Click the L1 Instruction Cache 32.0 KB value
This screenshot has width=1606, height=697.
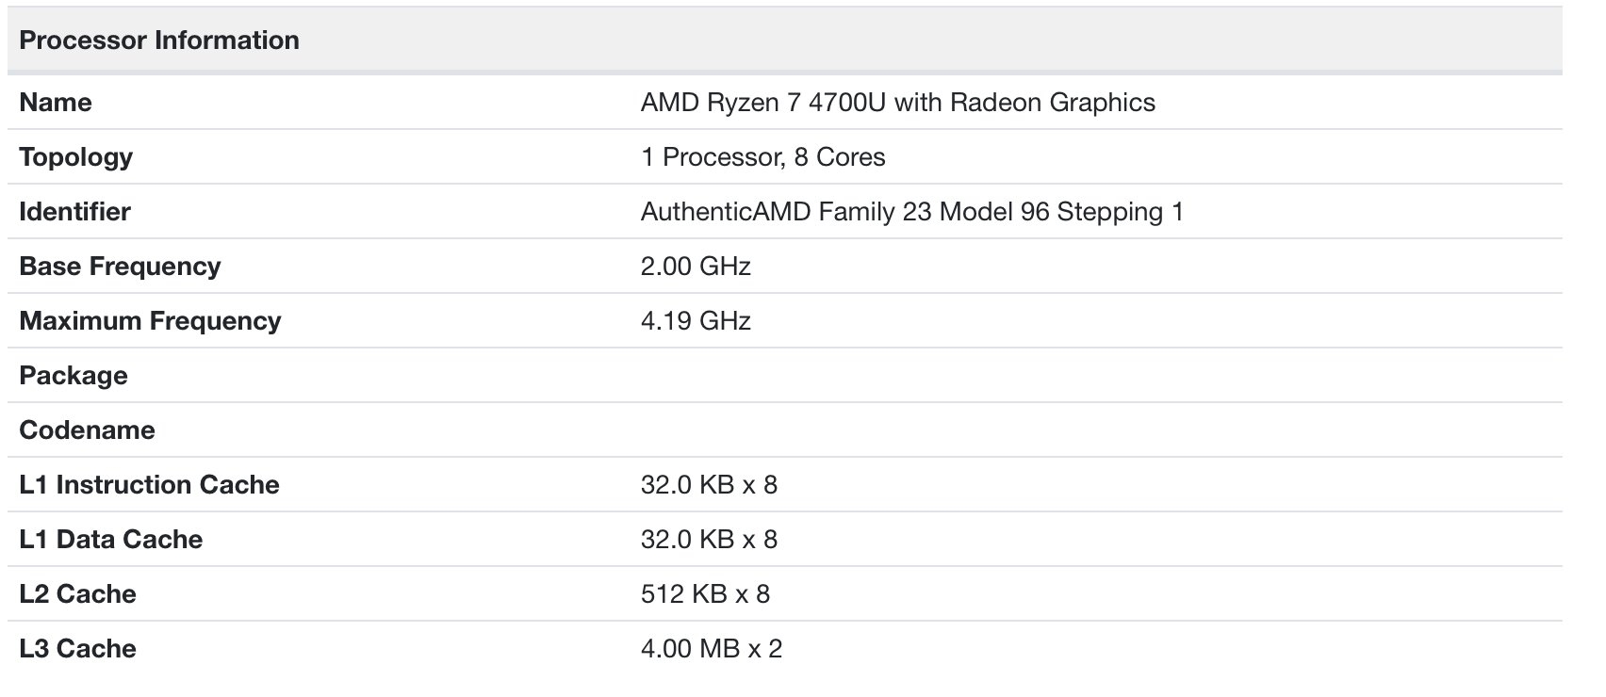click(709, 485)
